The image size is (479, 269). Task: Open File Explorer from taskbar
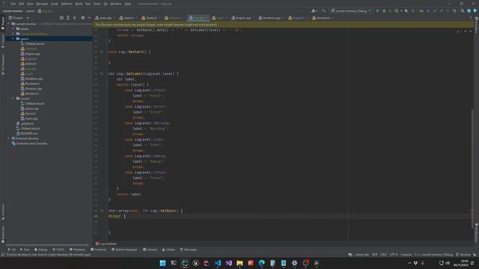(x=239, y=263)
